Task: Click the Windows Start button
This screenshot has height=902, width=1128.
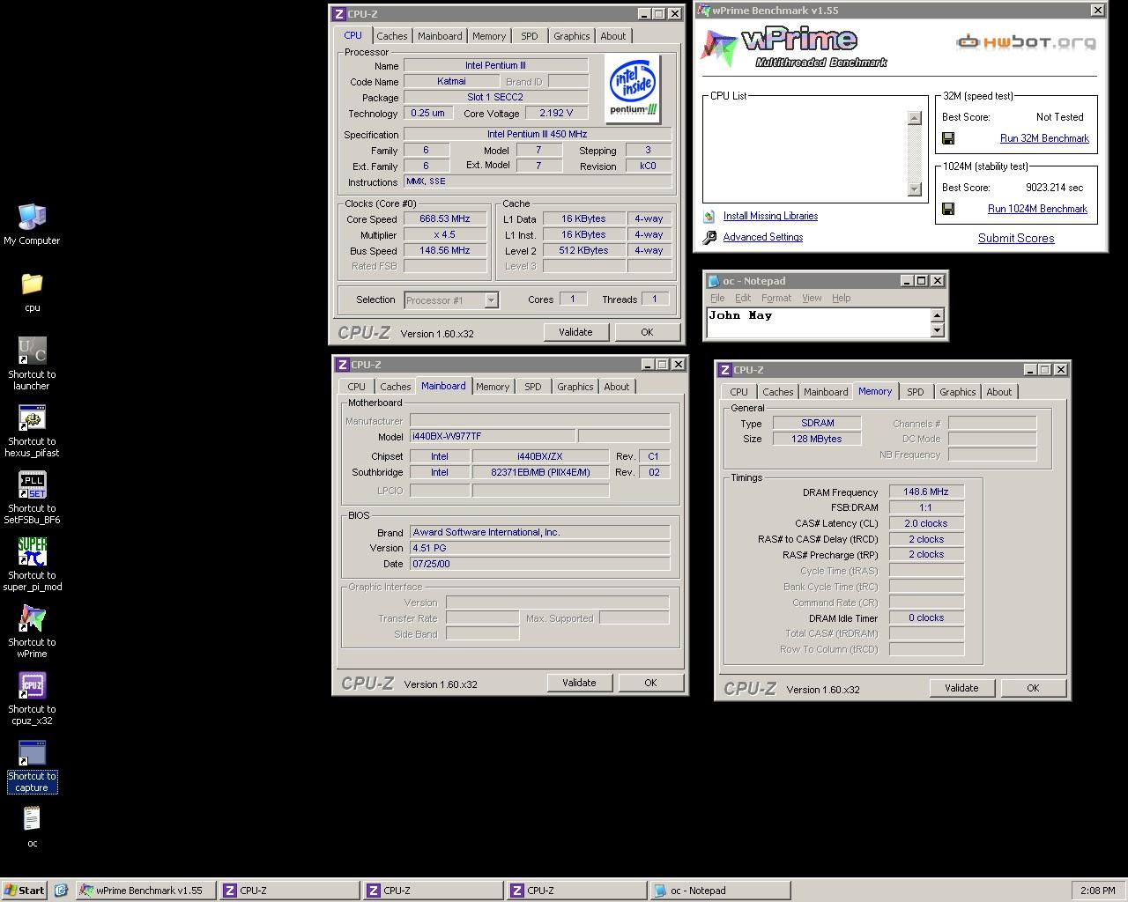Action: click(25, 891)
